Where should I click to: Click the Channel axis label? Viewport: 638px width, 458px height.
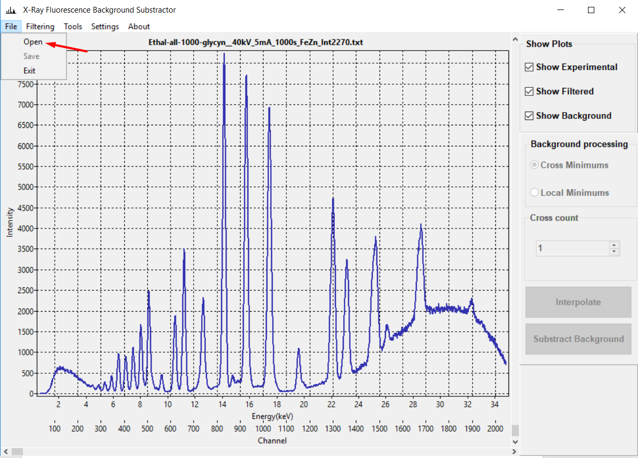click(272, 441)
